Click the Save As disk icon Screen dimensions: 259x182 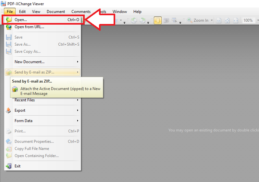(x=9, y=44)
